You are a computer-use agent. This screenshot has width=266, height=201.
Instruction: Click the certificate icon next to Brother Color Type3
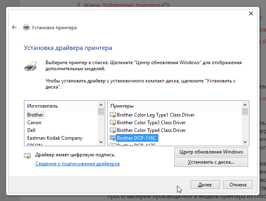tap(113, 123)
